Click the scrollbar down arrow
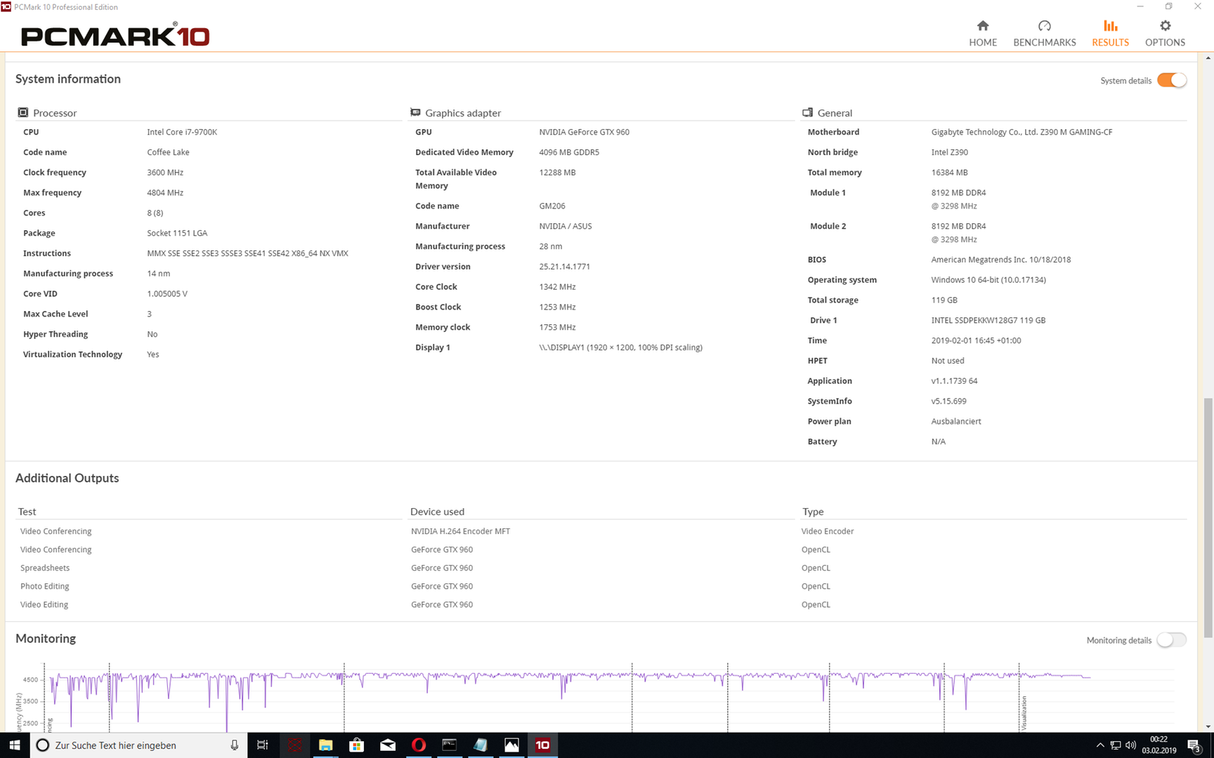1214x758 pixels. pos(1208,726)
